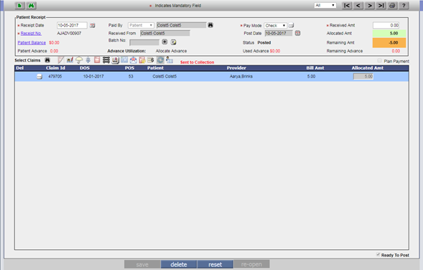Click the reset button
423x270 pixels.
pos(215,264)
